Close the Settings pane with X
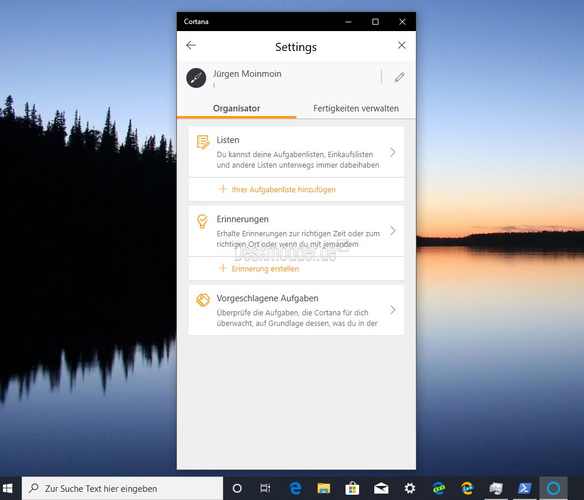This screenshot has height=500, width=584. 401,46
